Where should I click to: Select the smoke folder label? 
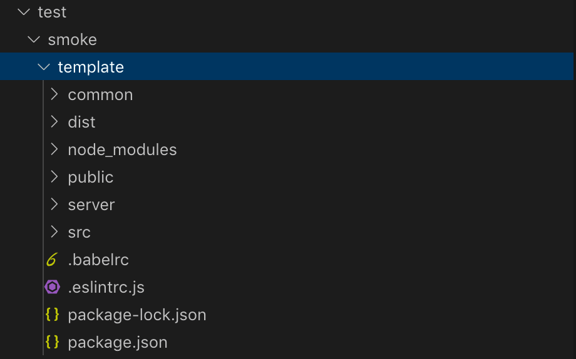tap(73, 39)
